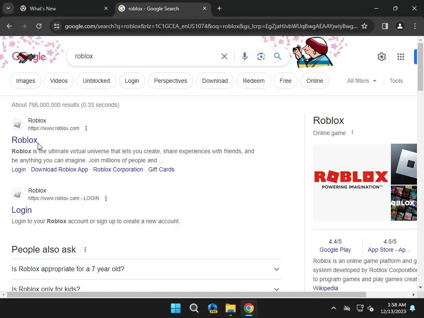Click the Login sitelink under Roblox result
The image size is (424, 318).
[19, 169]
